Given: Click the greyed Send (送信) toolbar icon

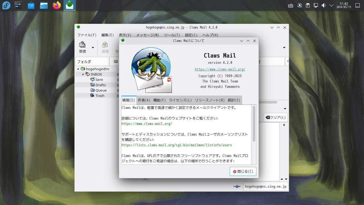Looking at the screenshot, I should (105, 45).
